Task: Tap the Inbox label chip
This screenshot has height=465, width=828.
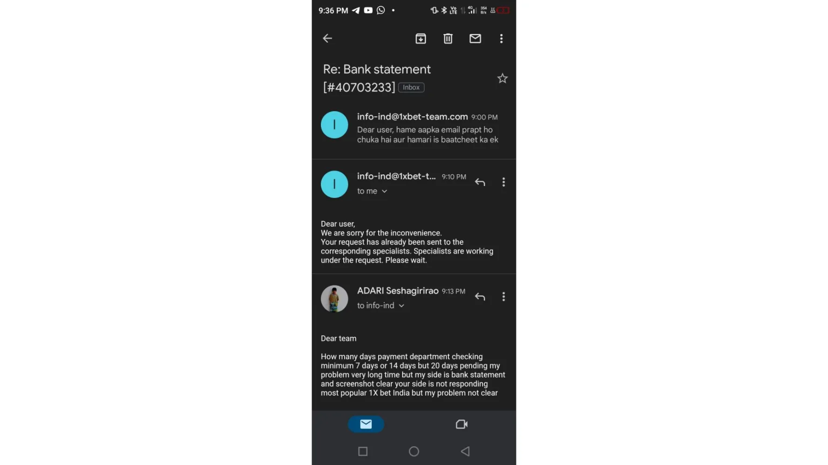Action: point(411,87)
